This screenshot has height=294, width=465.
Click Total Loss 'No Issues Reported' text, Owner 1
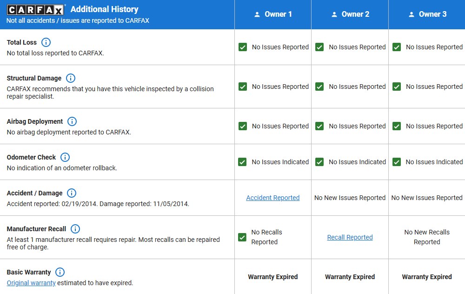(x=280, y=47)
